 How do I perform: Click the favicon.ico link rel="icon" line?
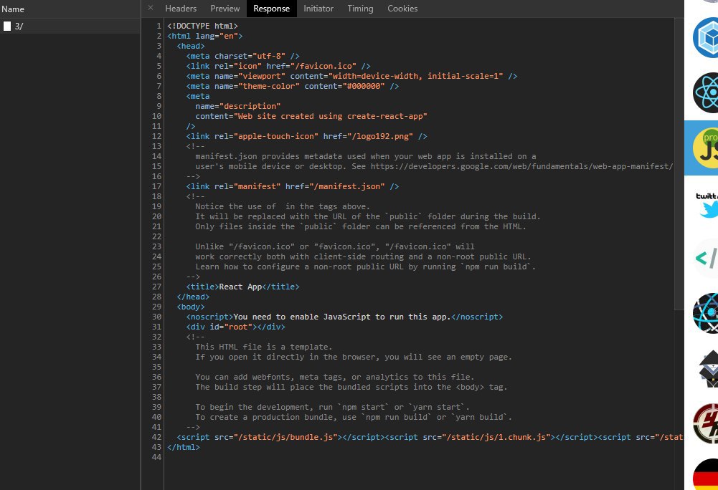(278, 66)
